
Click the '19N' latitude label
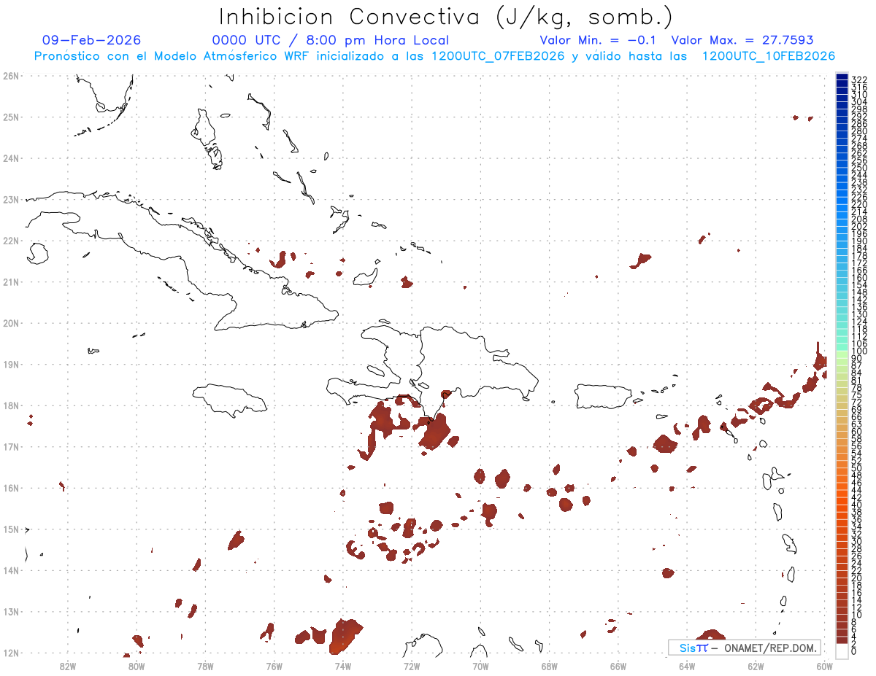click(x=10, y=364)
